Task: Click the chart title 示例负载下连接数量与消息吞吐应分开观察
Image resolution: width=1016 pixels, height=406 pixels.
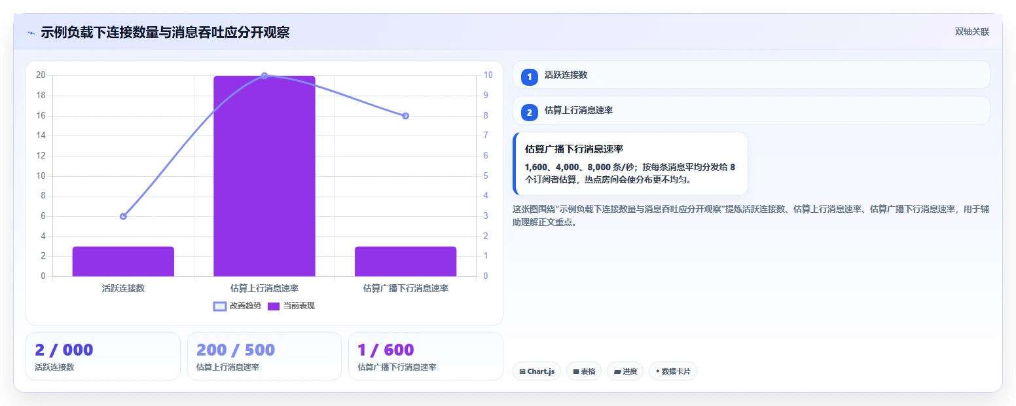Action: coord(165,33)
